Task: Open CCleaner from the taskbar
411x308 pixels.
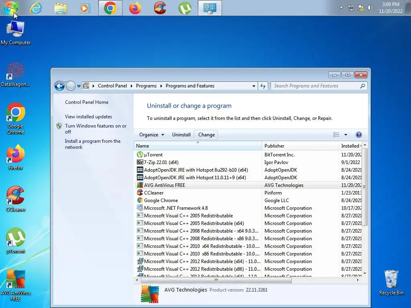Action: (160, 8)
